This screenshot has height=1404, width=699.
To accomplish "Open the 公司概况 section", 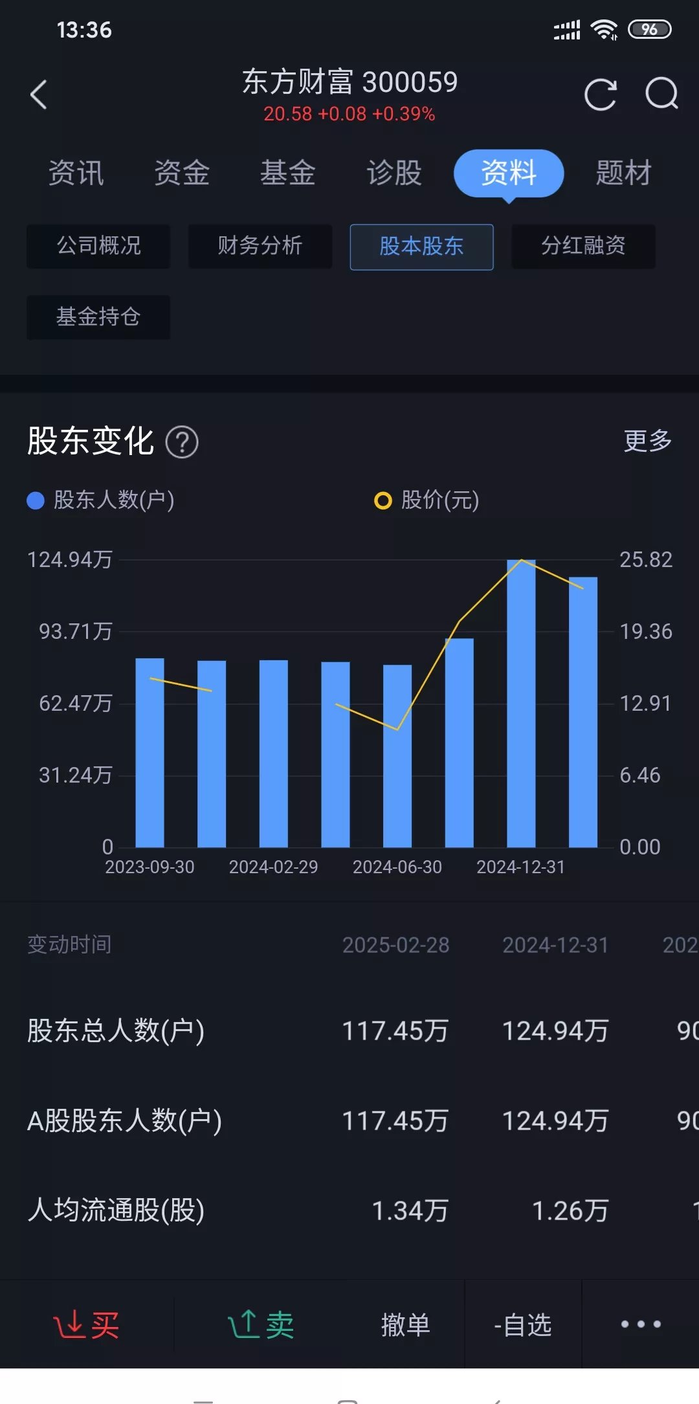I will coord(98,246).
